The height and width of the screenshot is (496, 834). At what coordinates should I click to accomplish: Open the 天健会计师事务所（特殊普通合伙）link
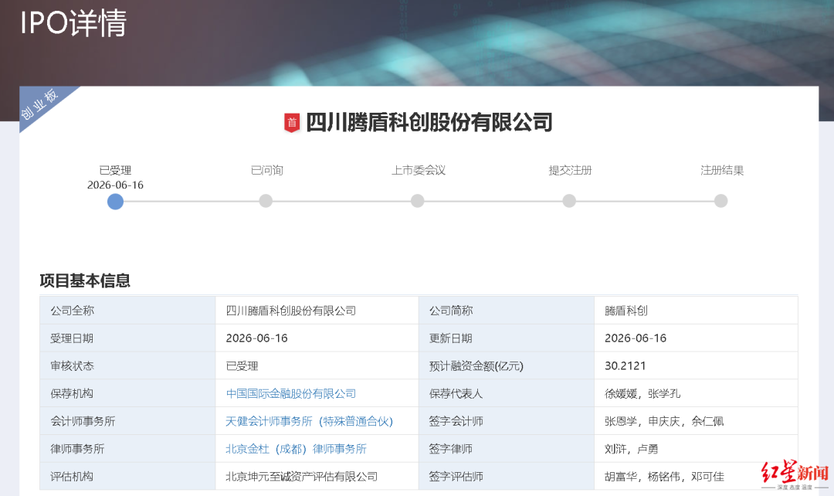(x=309, y=422)
